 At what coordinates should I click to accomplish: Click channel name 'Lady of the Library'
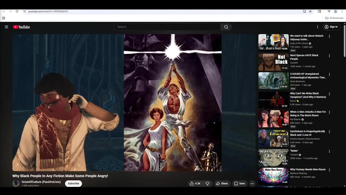pos(299,43)
